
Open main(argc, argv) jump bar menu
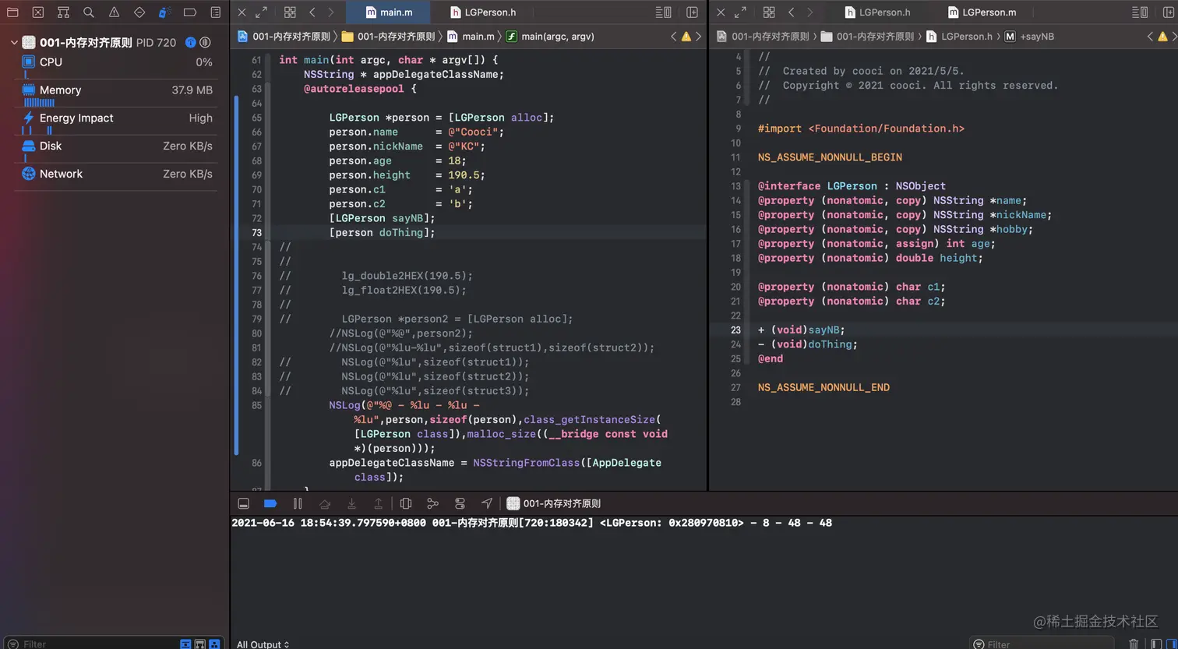[x=550, y=37]
